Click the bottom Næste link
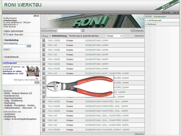The width and height of the screenshot is (181, 136). pyautogui.click(x=139, y=134)
